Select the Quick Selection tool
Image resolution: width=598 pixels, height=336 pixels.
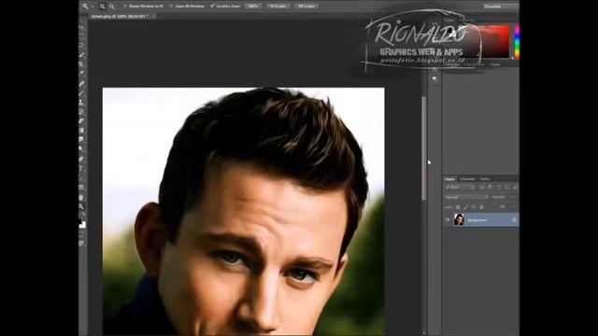[x=82, y=54]
